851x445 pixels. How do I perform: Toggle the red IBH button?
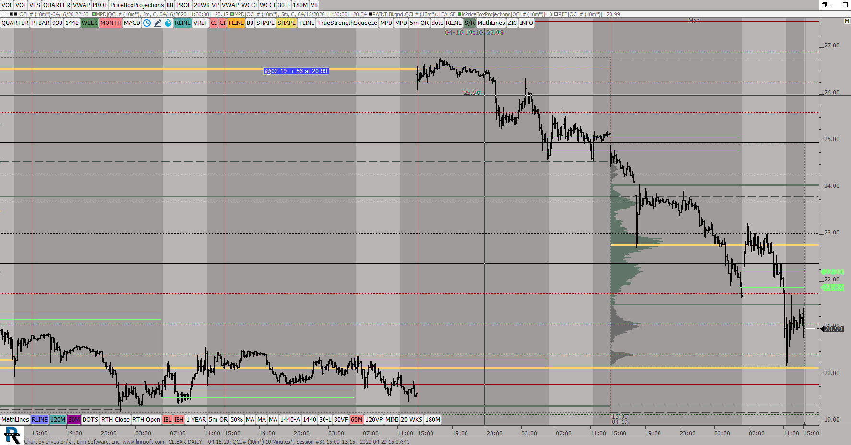pyautogui.click(x=179, y=420)
